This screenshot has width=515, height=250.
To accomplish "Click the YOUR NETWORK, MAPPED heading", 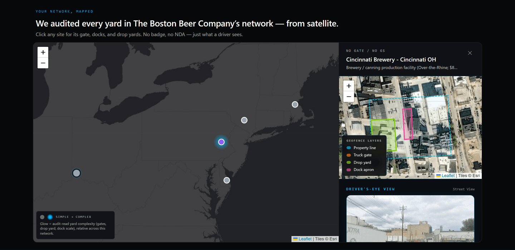I will point(64,11).
